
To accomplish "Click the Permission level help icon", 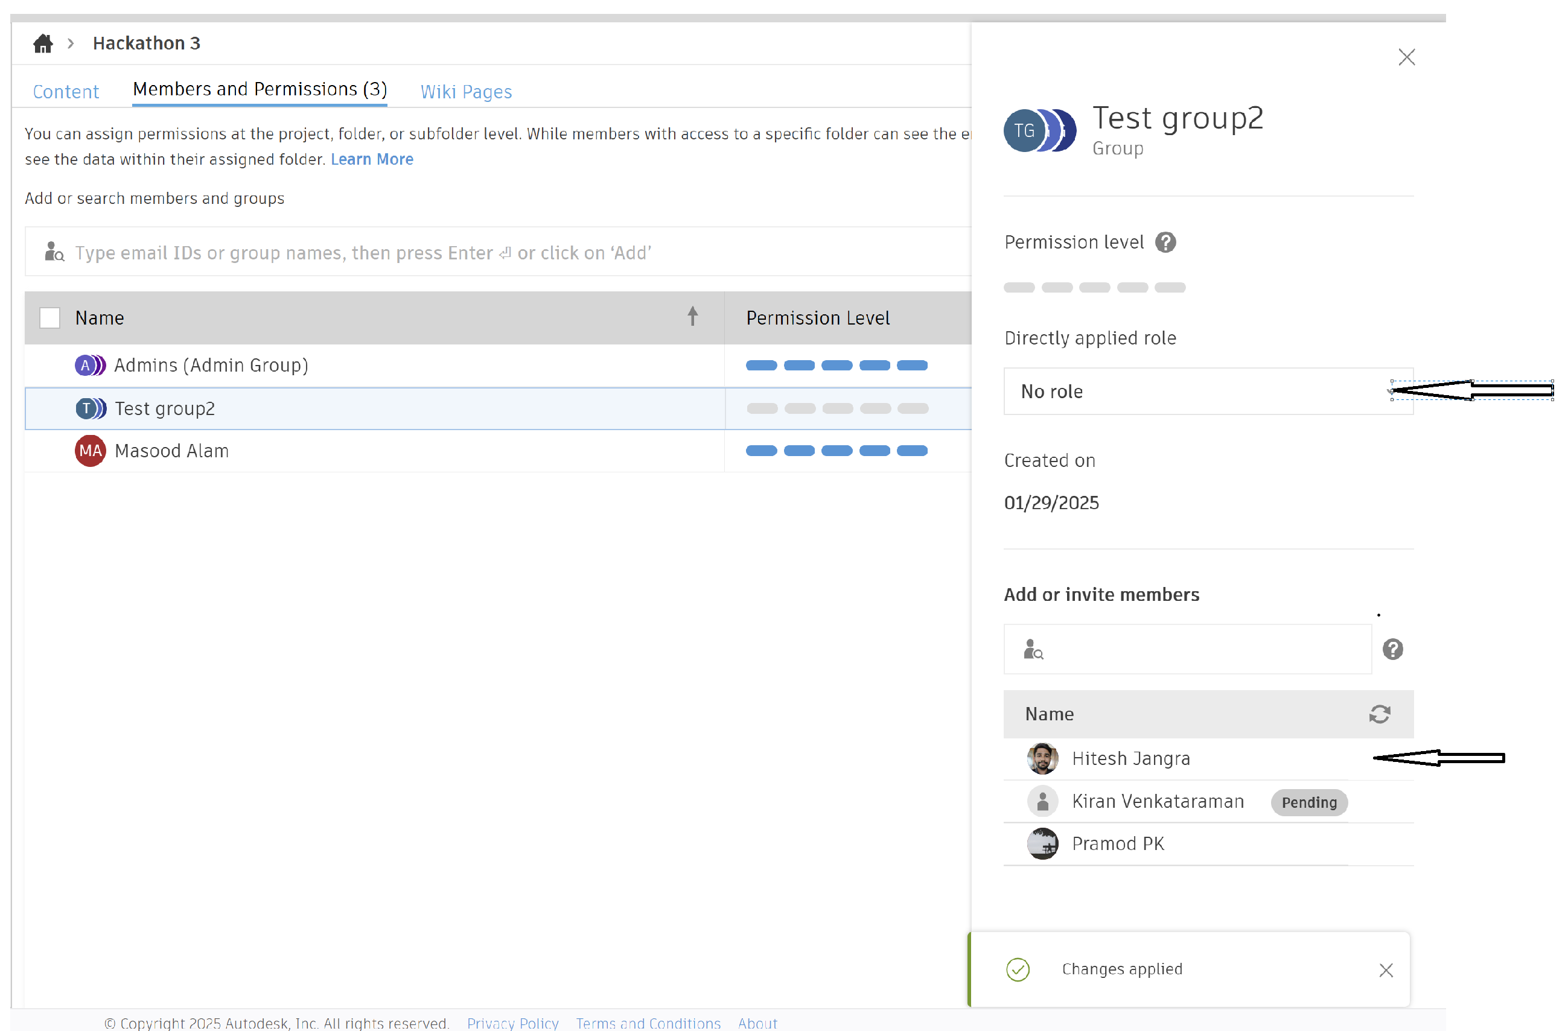I will point(1165,243).
